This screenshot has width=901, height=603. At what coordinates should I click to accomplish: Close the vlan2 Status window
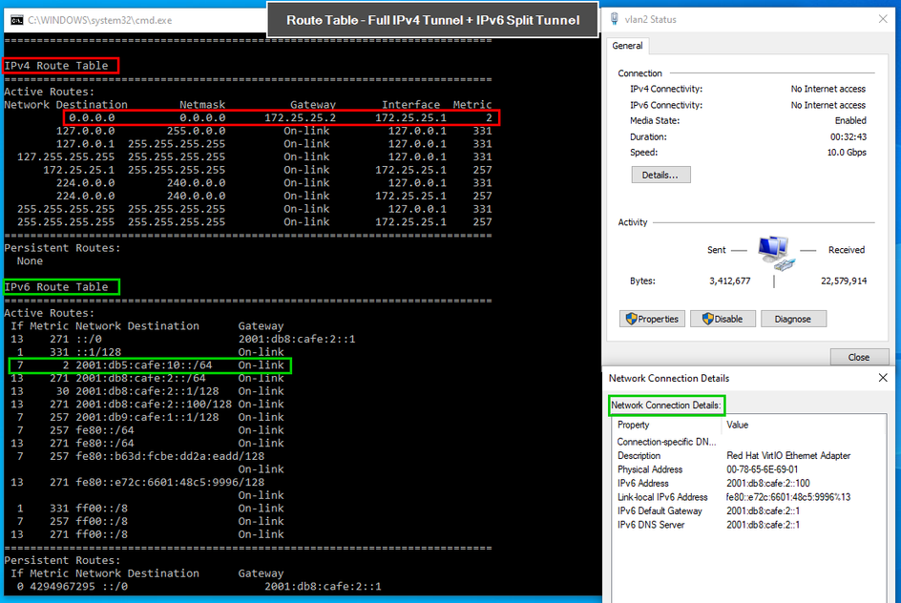click(x=883, y=19)
